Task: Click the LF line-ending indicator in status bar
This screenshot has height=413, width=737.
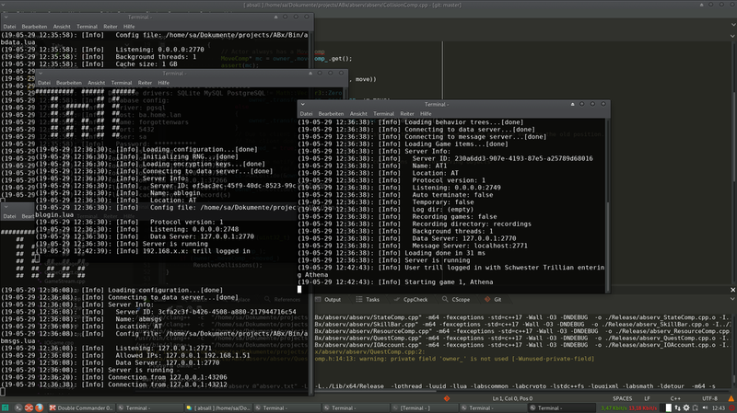Action: tap(648, 398)
